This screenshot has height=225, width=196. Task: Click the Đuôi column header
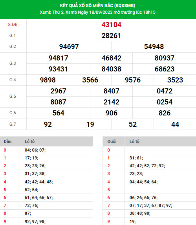112,141
